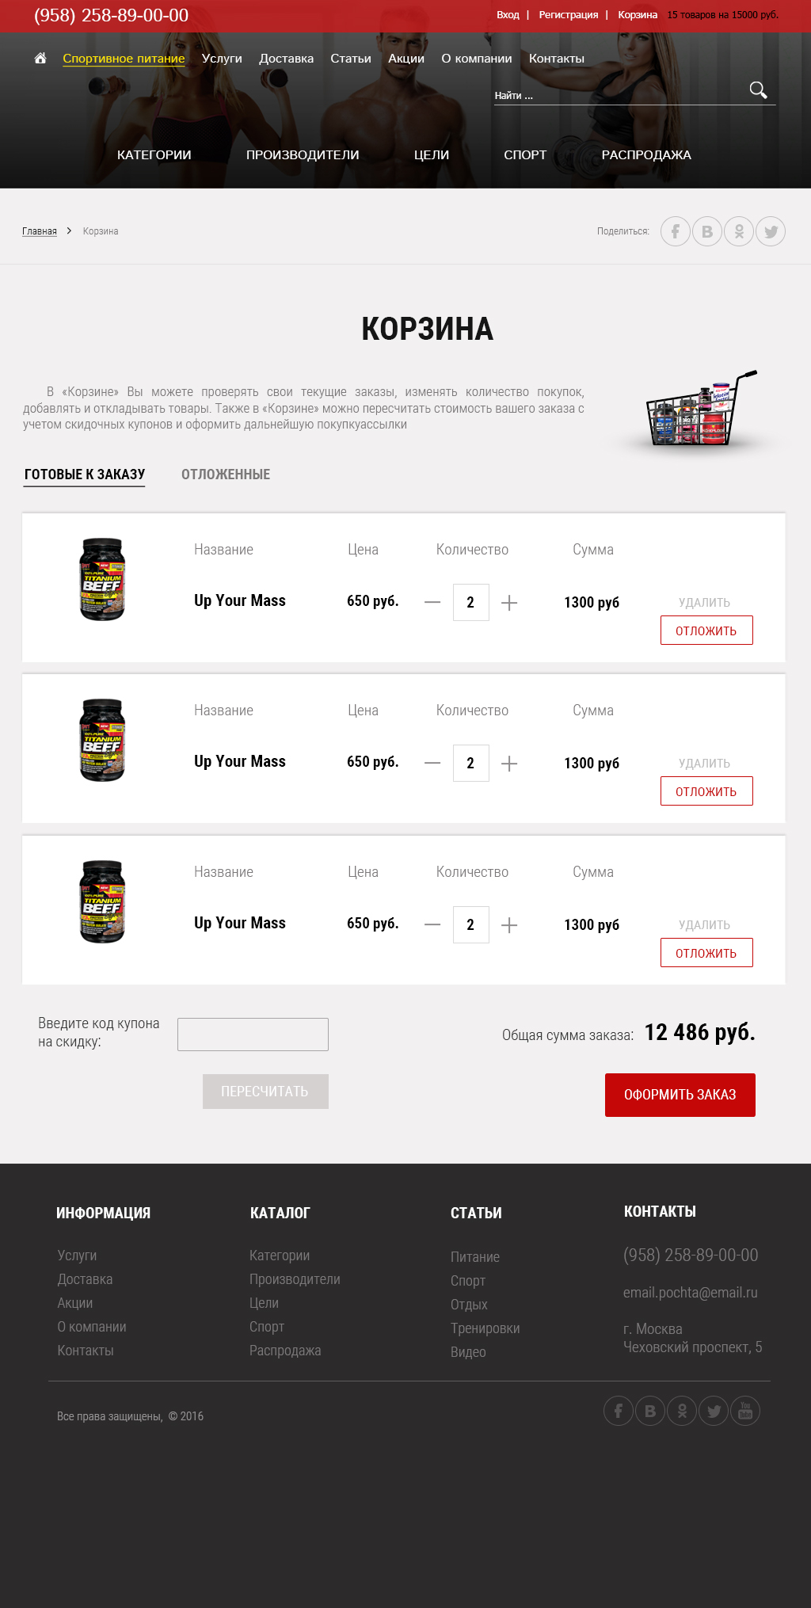Click the home icon in navigation bar
Viewport: 811px width, 1608px height.
pyautogui.click(x=40, y=58)
